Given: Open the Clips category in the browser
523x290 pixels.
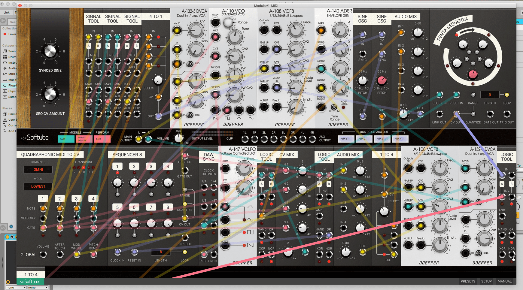Looking at the screenshot, I should coord(10,91).
